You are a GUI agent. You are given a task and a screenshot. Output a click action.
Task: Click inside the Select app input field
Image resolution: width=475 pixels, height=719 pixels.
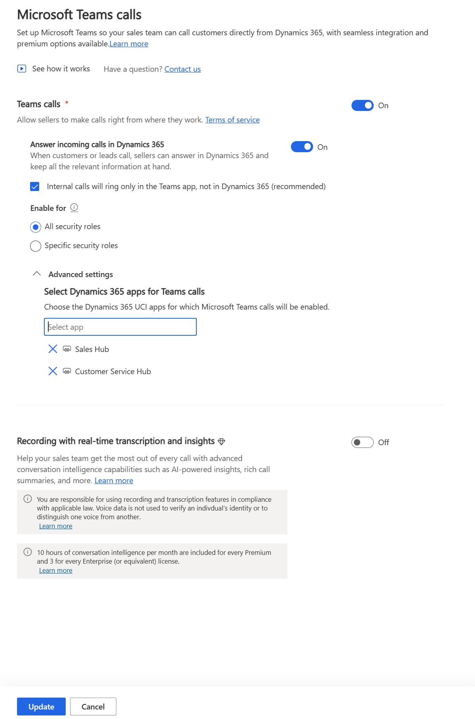click(x=120, y=327)
